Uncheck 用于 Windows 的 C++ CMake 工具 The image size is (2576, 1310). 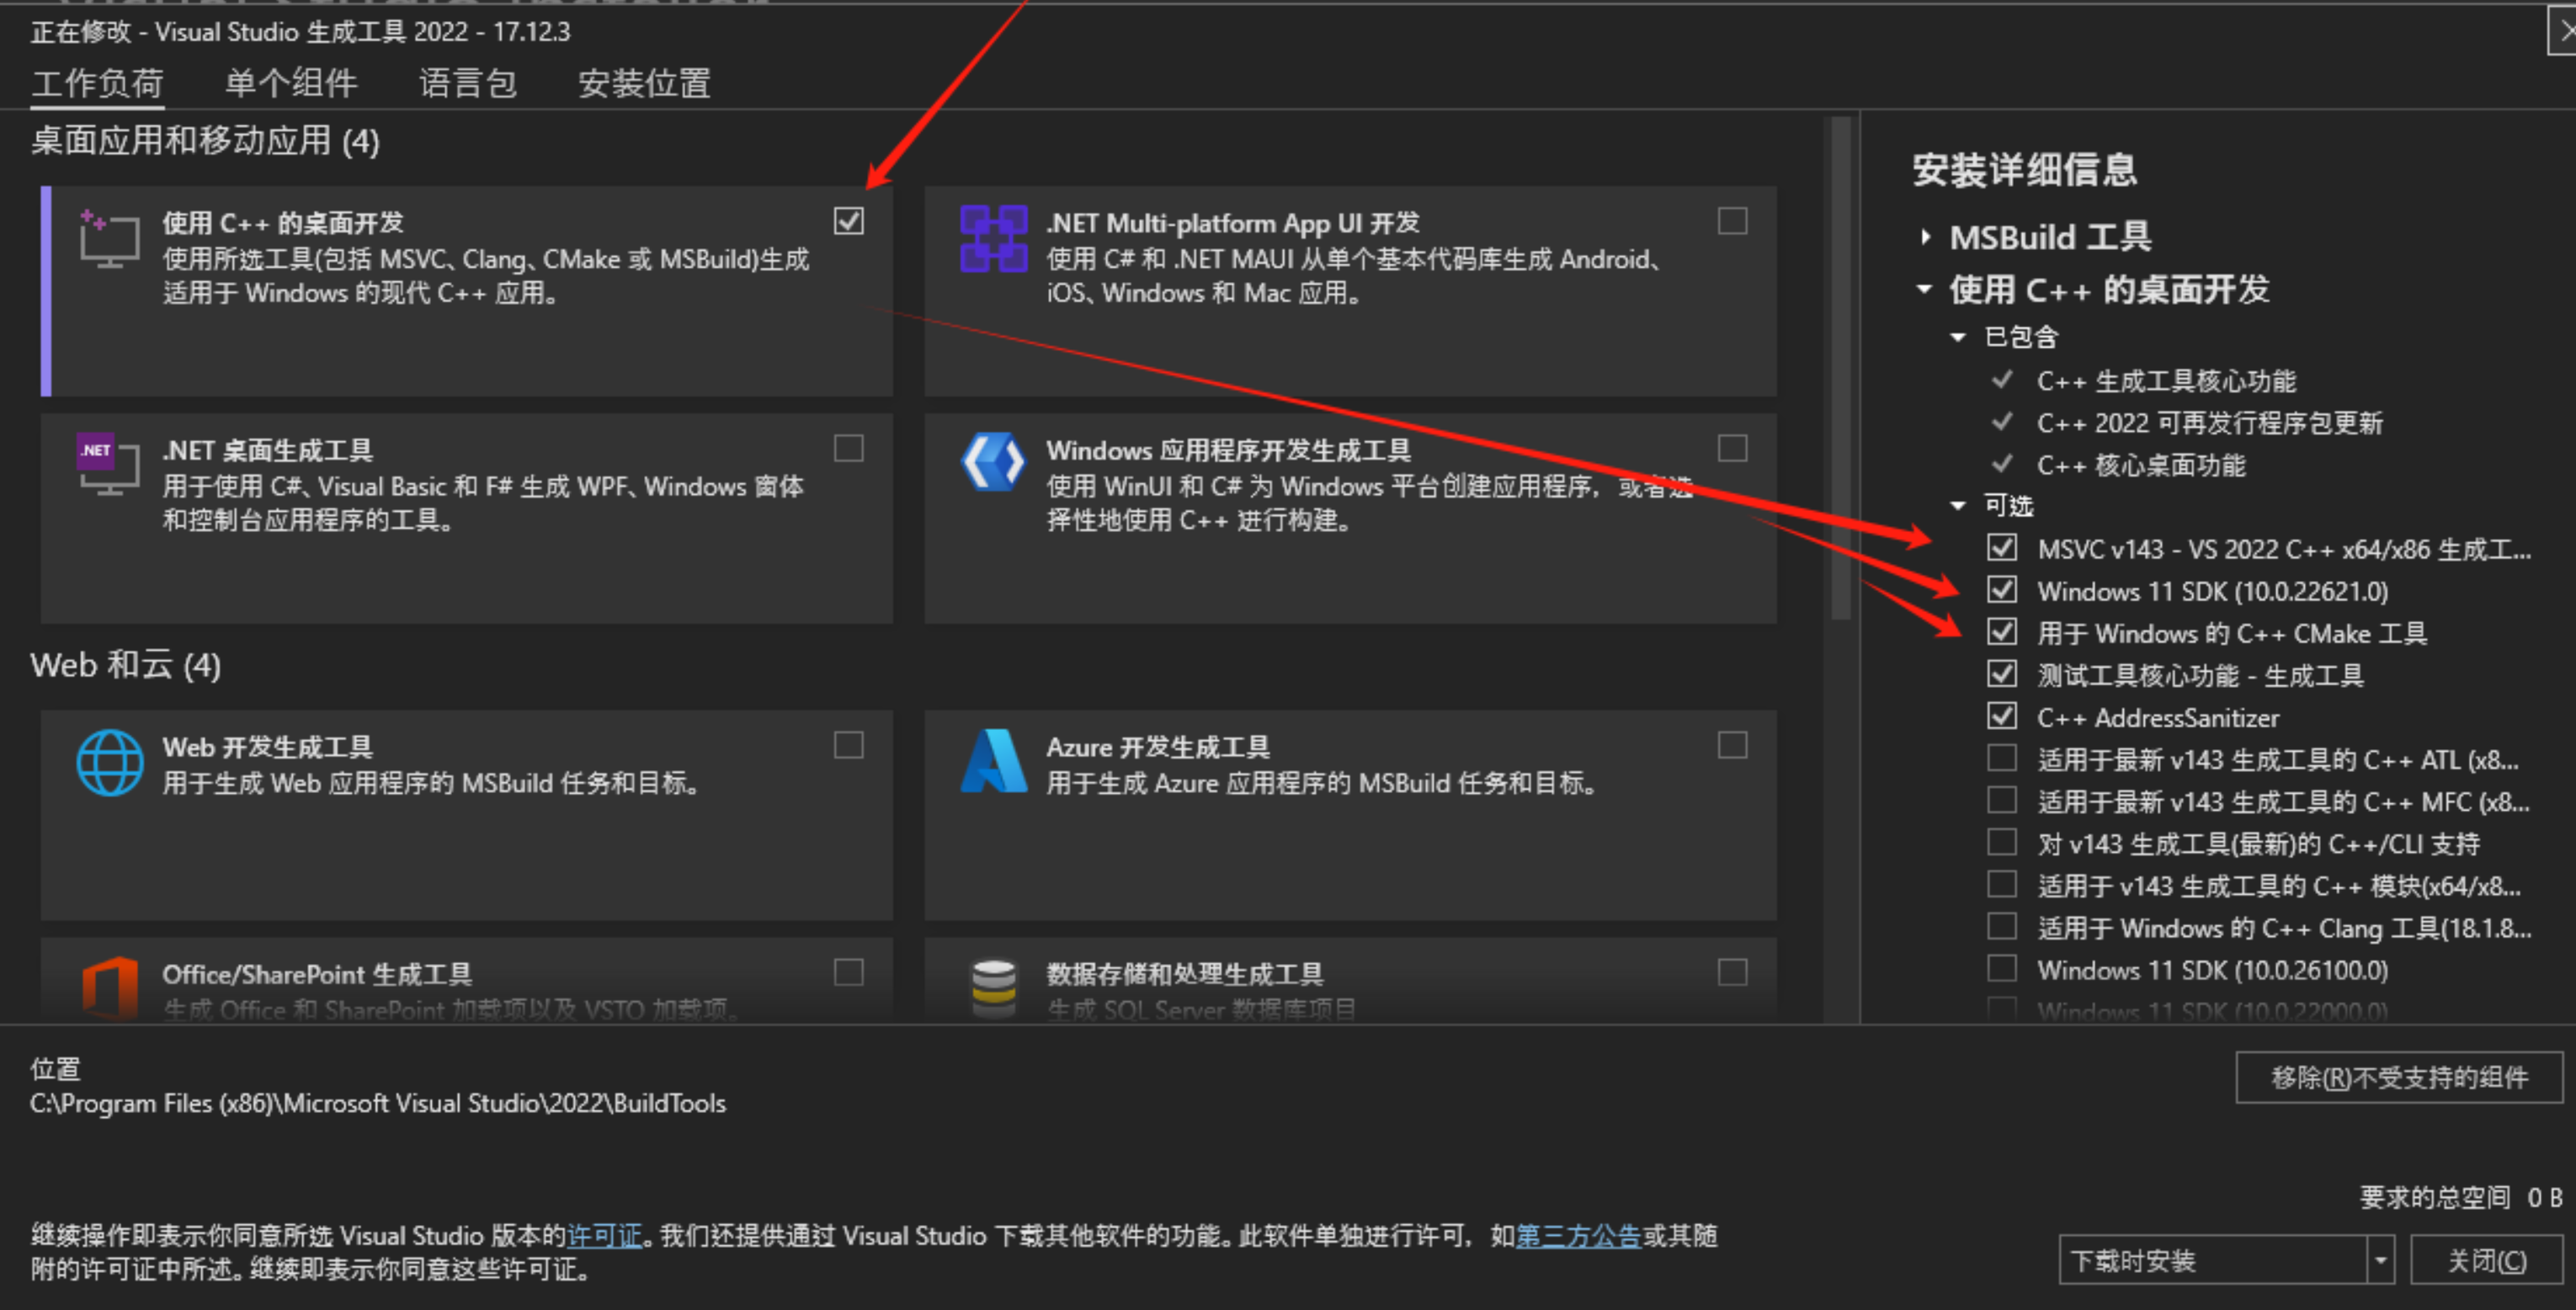click(x=2002, y=631)
